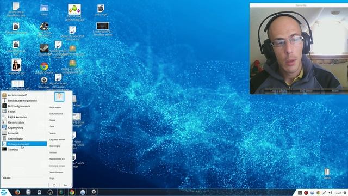The image size is (348, 196).
Task: Open the webcam app taskbar icon
Action: tap(94, 192)
